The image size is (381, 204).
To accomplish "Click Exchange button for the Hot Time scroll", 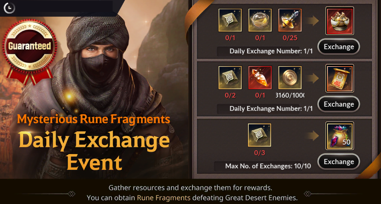I will click(339, 104).
